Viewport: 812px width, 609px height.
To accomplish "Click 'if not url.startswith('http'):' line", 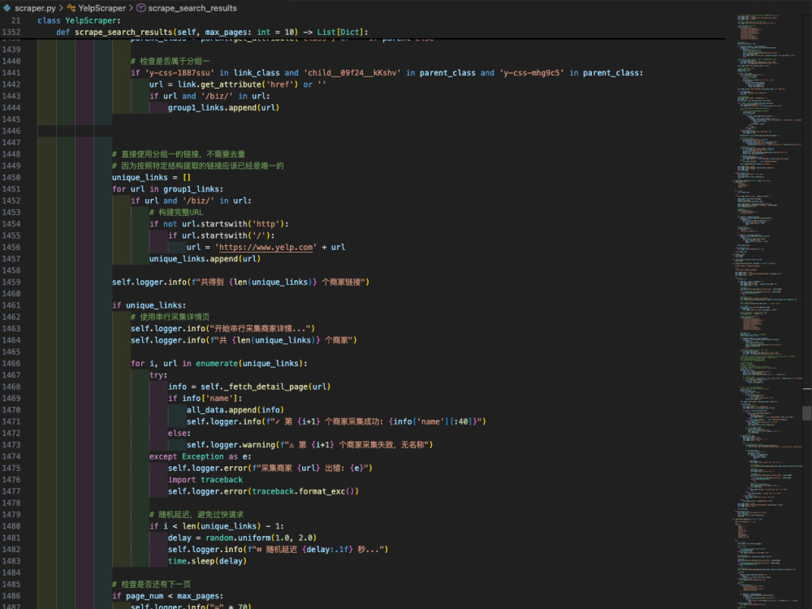I will click(219, 224).
